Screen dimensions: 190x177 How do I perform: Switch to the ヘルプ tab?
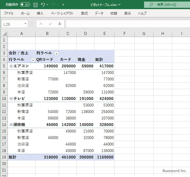point(142,13)
